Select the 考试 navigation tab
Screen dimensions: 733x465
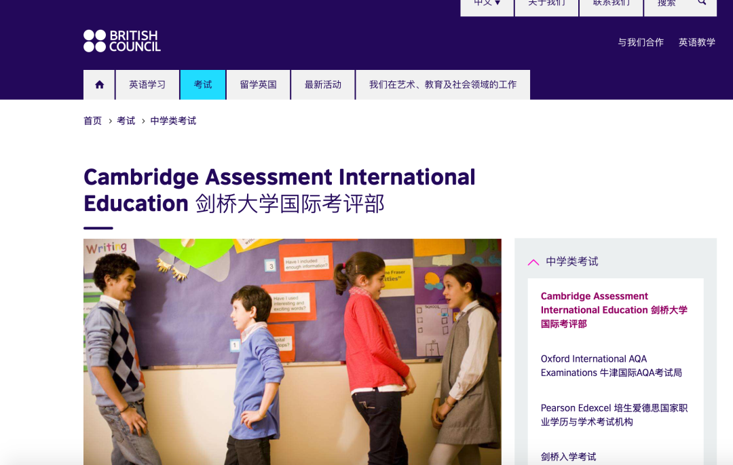[x=202, y=85]
